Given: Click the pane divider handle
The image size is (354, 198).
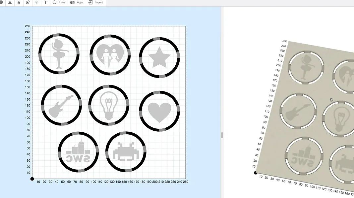Looking at the screenshot, I should coord(222,135).
